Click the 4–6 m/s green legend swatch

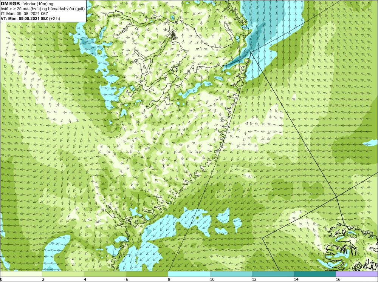coord(105,274)
